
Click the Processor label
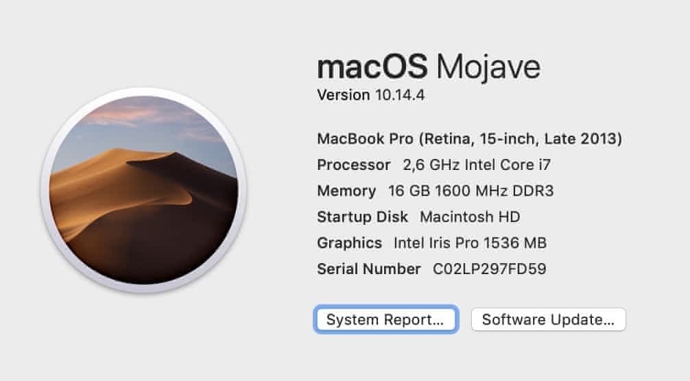point(354,165)
